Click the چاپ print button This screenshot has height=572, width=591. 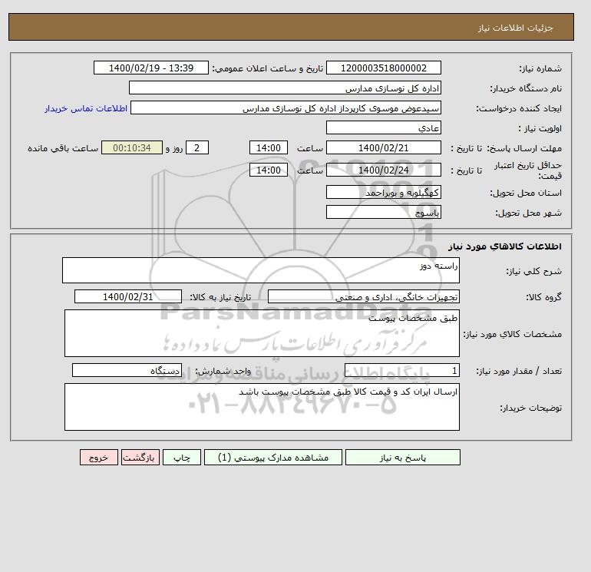pyautogui.click(x=182, y=458)
